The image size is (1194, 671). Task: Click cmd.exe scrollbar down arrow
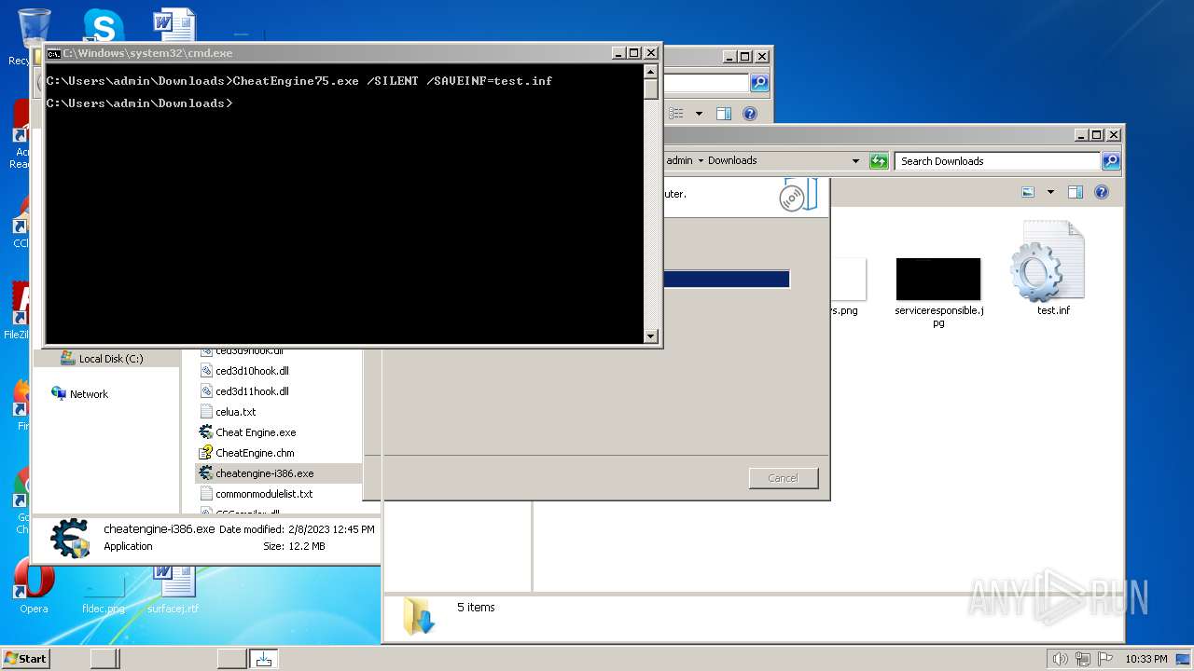coord(651,336)
